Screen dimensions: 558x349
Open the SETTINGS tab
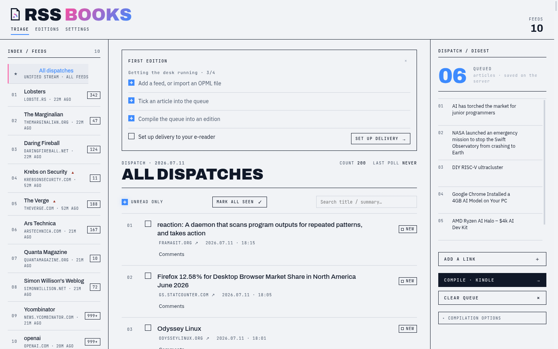(x=77, y=29)
